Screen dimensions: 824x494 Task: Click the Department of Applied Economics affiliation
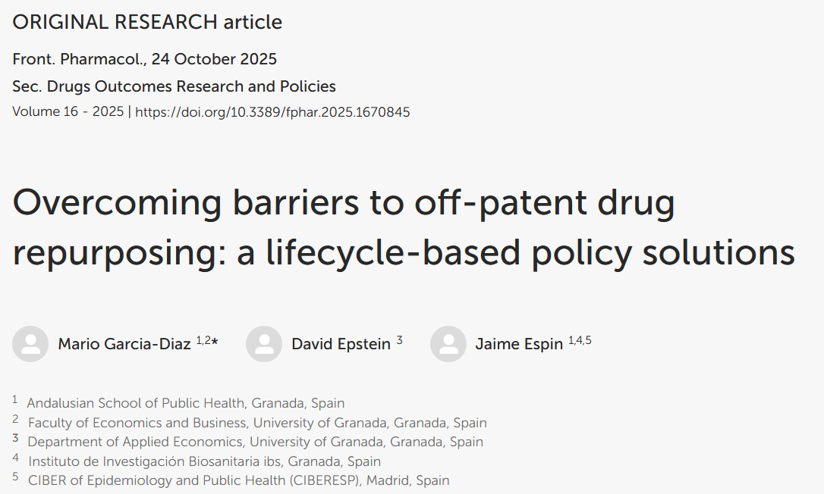pyautogui.click(x=255, y=442)
